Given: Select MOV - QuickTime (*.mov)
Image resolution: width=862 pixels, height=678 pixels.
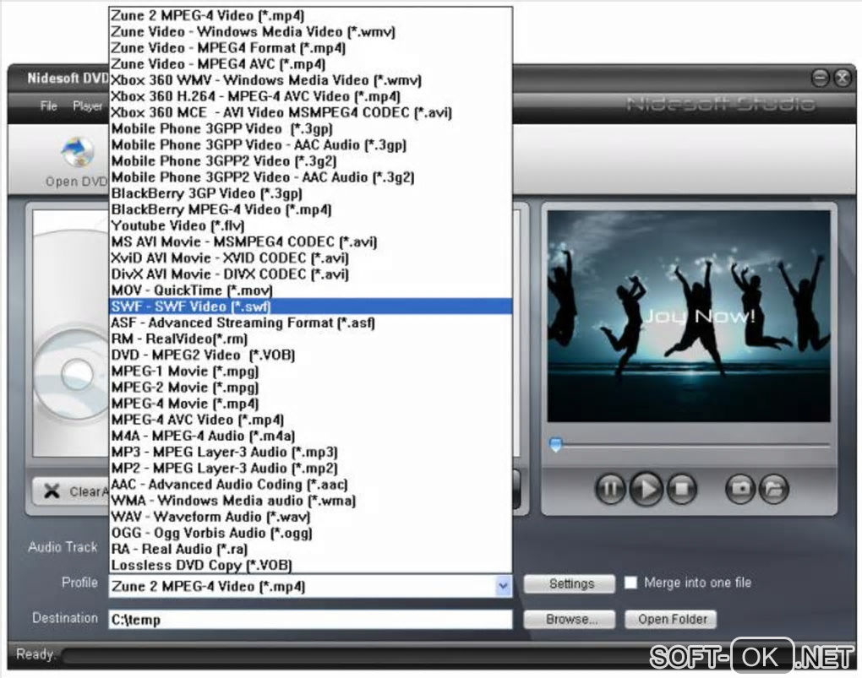Looking at the screenshot, I should pyautogui.click(x=311, y=290).
